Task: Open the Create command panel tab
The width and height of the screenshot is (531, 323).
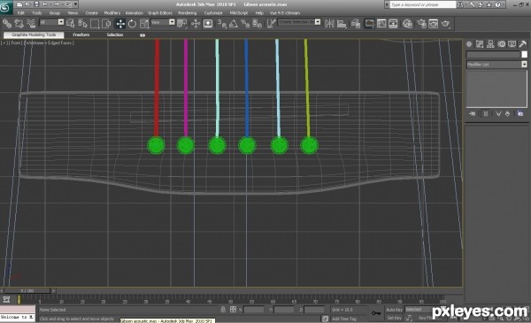Action: [x=469, y=44]
